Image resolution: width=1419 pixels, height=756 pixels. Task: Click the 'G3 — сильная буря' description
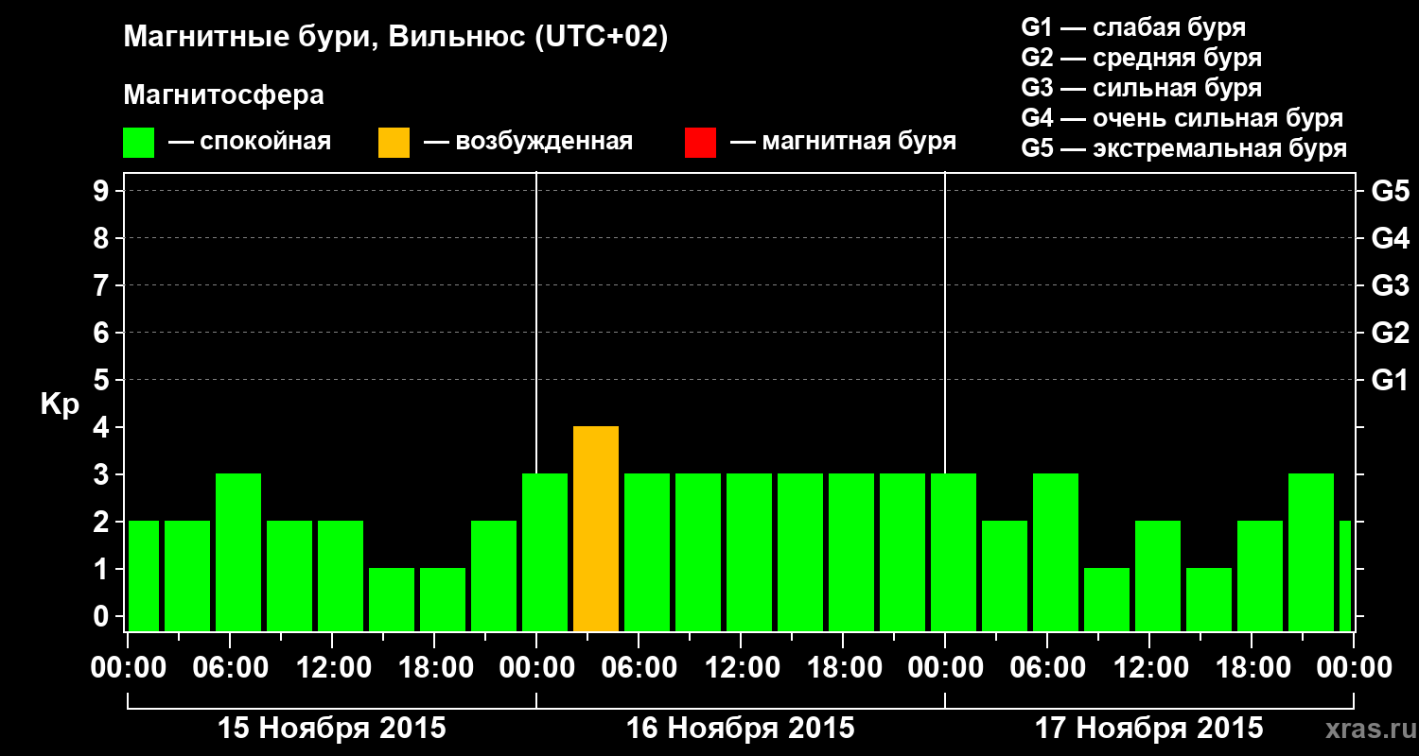(x=1141, y=88)
